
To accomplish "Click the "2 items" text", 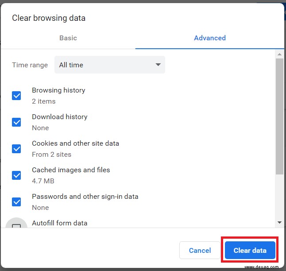I will coord(43,101).
